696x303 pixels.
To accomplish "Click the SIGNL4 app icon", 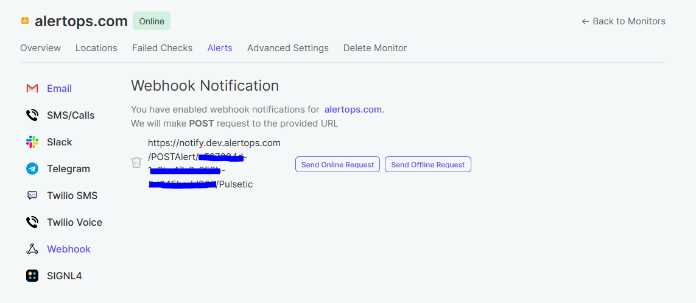I will (32, 276).
